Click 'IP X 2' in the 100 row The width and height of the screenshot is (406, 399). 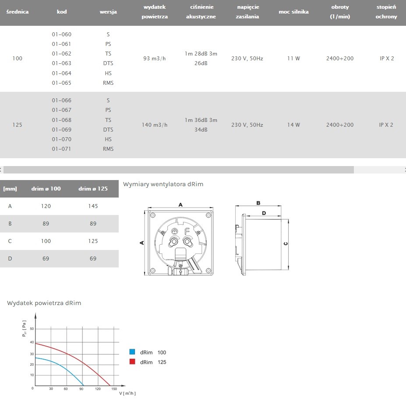tap(387, 59)
